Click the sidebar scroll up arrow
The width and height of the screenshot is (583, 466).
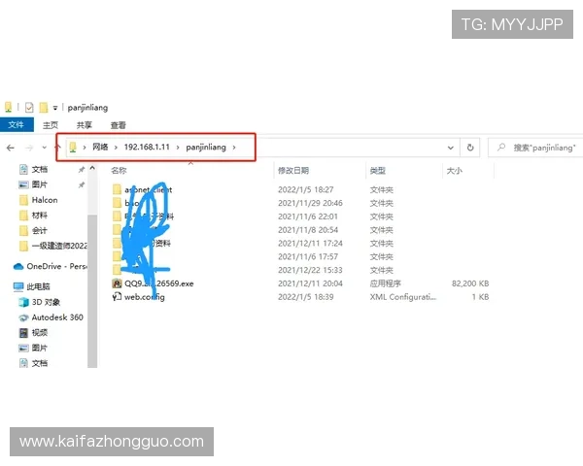92,168
